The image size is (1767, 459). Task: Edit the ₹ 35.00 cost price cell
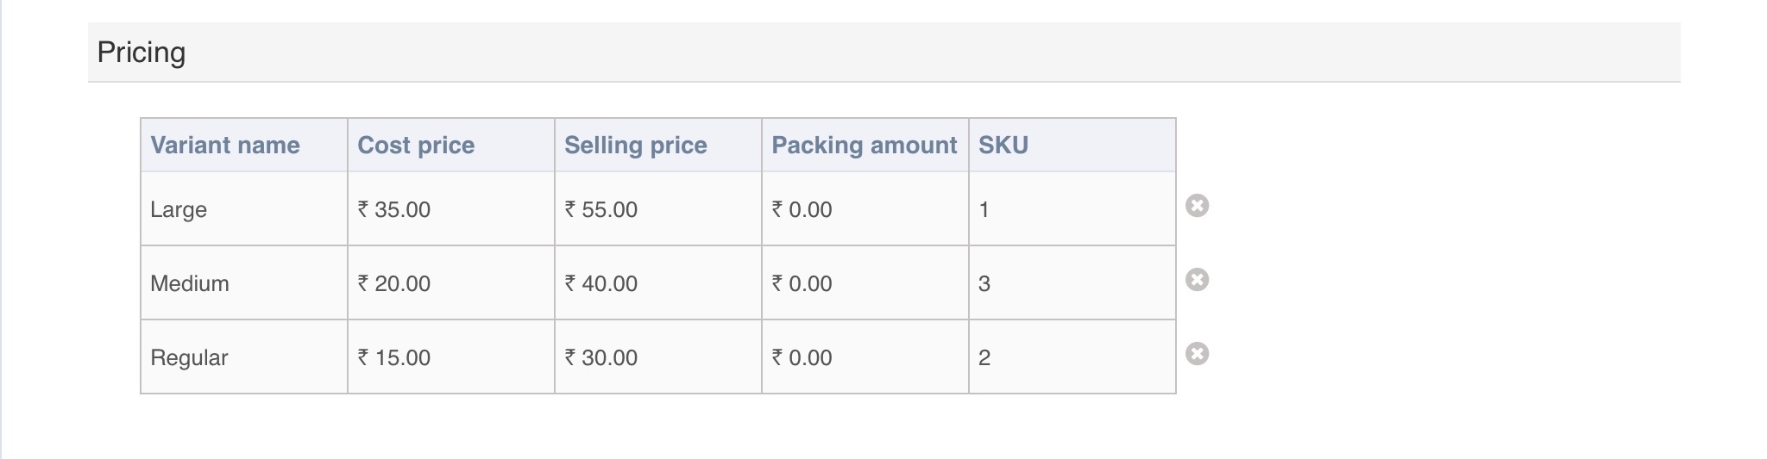tap(450, 209)
